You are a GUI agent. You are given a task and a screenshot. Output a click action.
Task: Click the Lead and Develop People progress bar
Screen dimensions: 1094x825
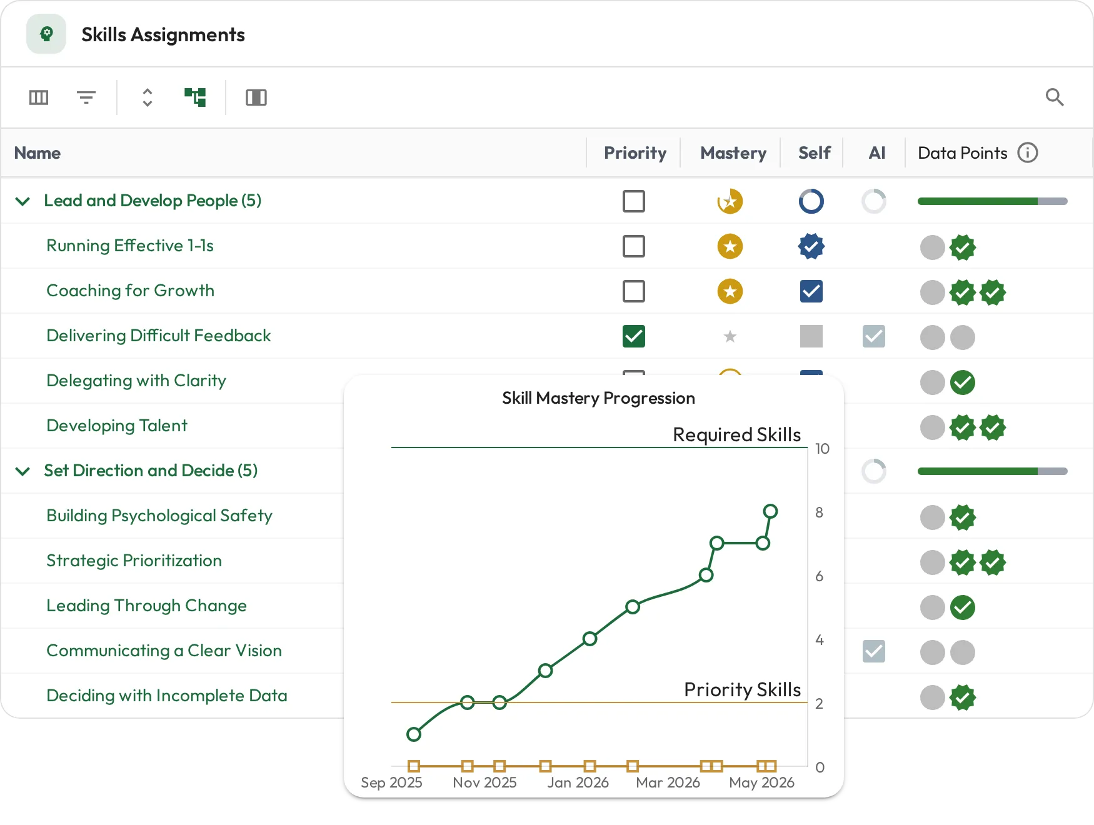point(993,201)
